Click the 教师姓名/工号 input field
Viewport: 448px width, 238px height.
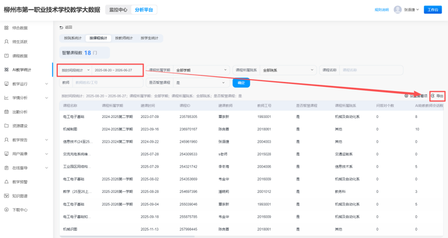point(107,83)
